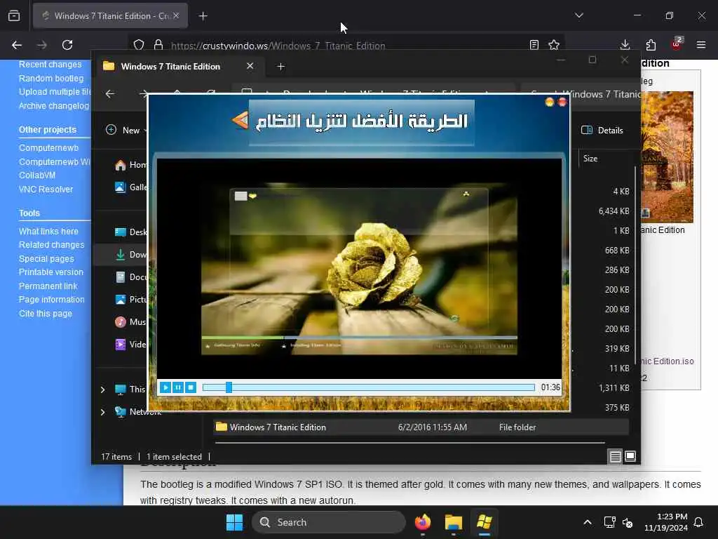Open the Firefox extensions menu

[651, 45]
